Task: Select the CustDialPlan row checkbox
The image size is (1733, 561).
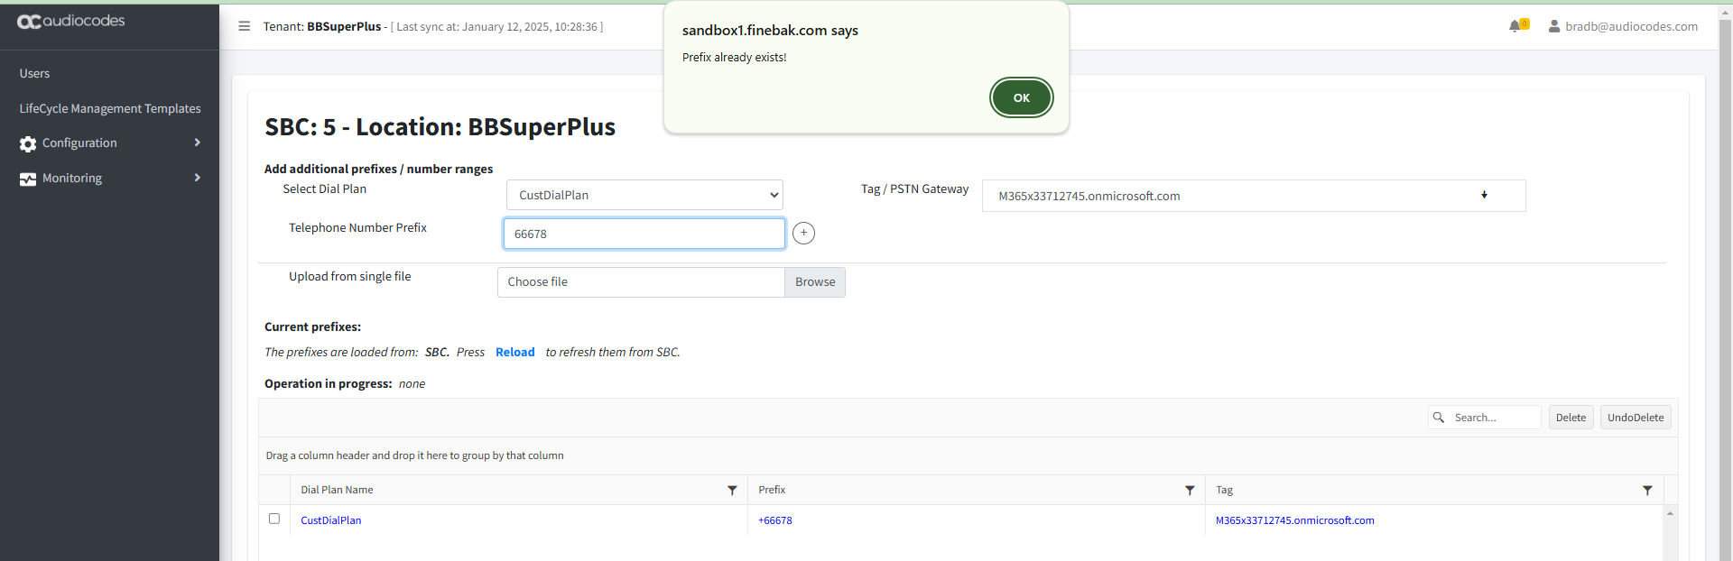Action: pos(274,519)
